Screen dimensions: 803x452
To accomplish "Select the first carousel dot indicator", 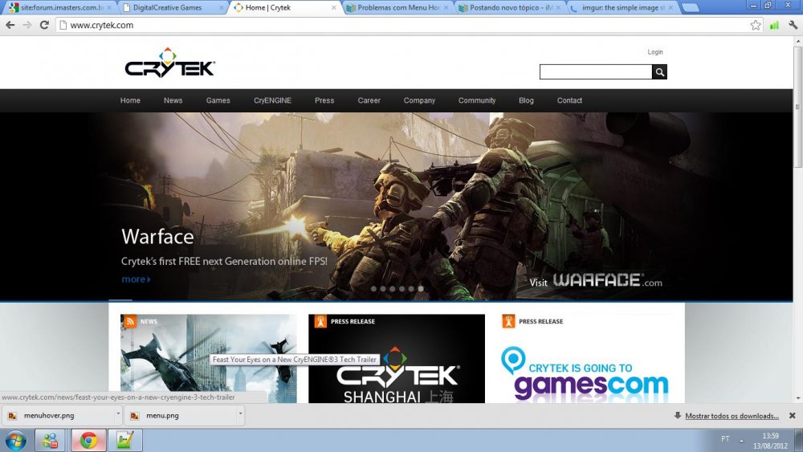I will click(373, 288).
